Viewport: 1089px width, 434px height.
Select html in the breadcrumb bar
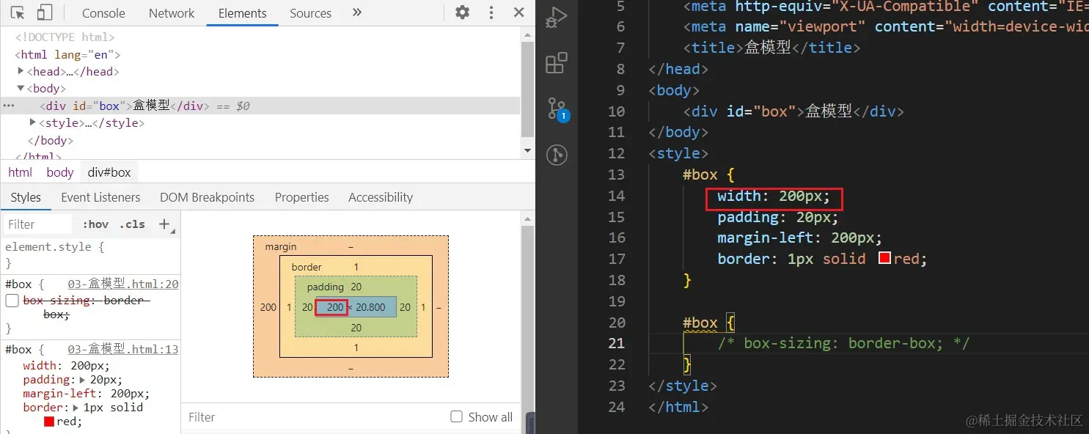pyautogui.click(x=20, y=172)
